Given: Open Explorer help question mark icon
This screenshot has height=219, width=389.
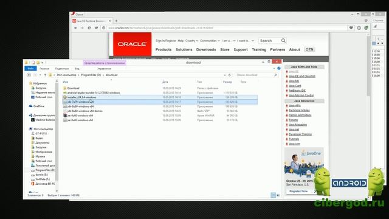Looking at the screenshot, I should [x=279, y=68].
